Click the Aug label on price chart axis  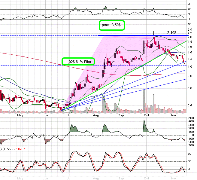pyautogui.click(x=96, y=115)
